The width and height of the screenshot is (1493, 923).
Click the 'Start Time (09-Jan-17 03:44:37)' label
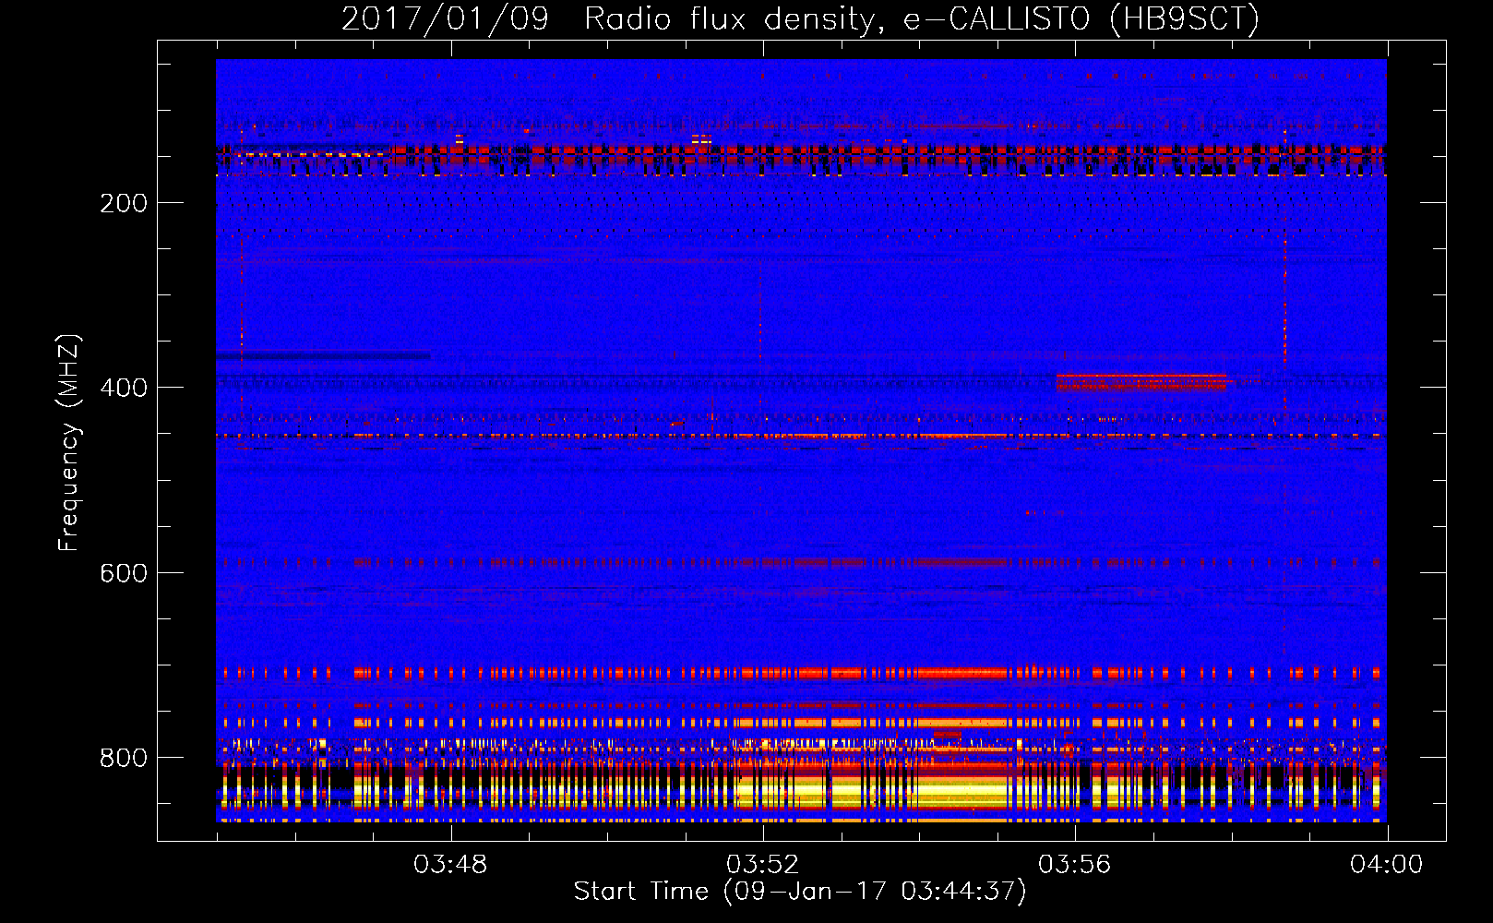pyautogui.click(x=799, y=892)
